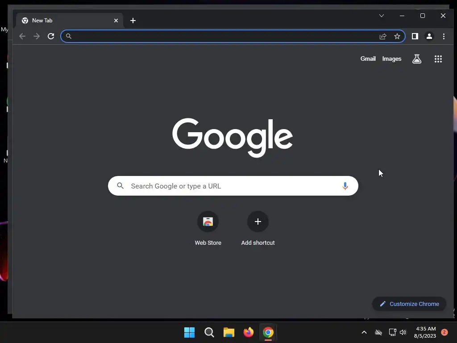Image resolution: width=457 pixels, height=343 pixels.
Task: Focus the Search Google or type a URL box
Action: pos(233,186)
